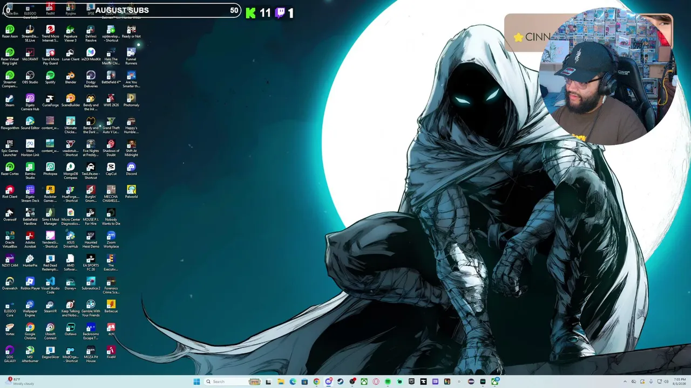Open the Windows Start menu
This screenshot has height=388, width=691.
coord(197,382)
